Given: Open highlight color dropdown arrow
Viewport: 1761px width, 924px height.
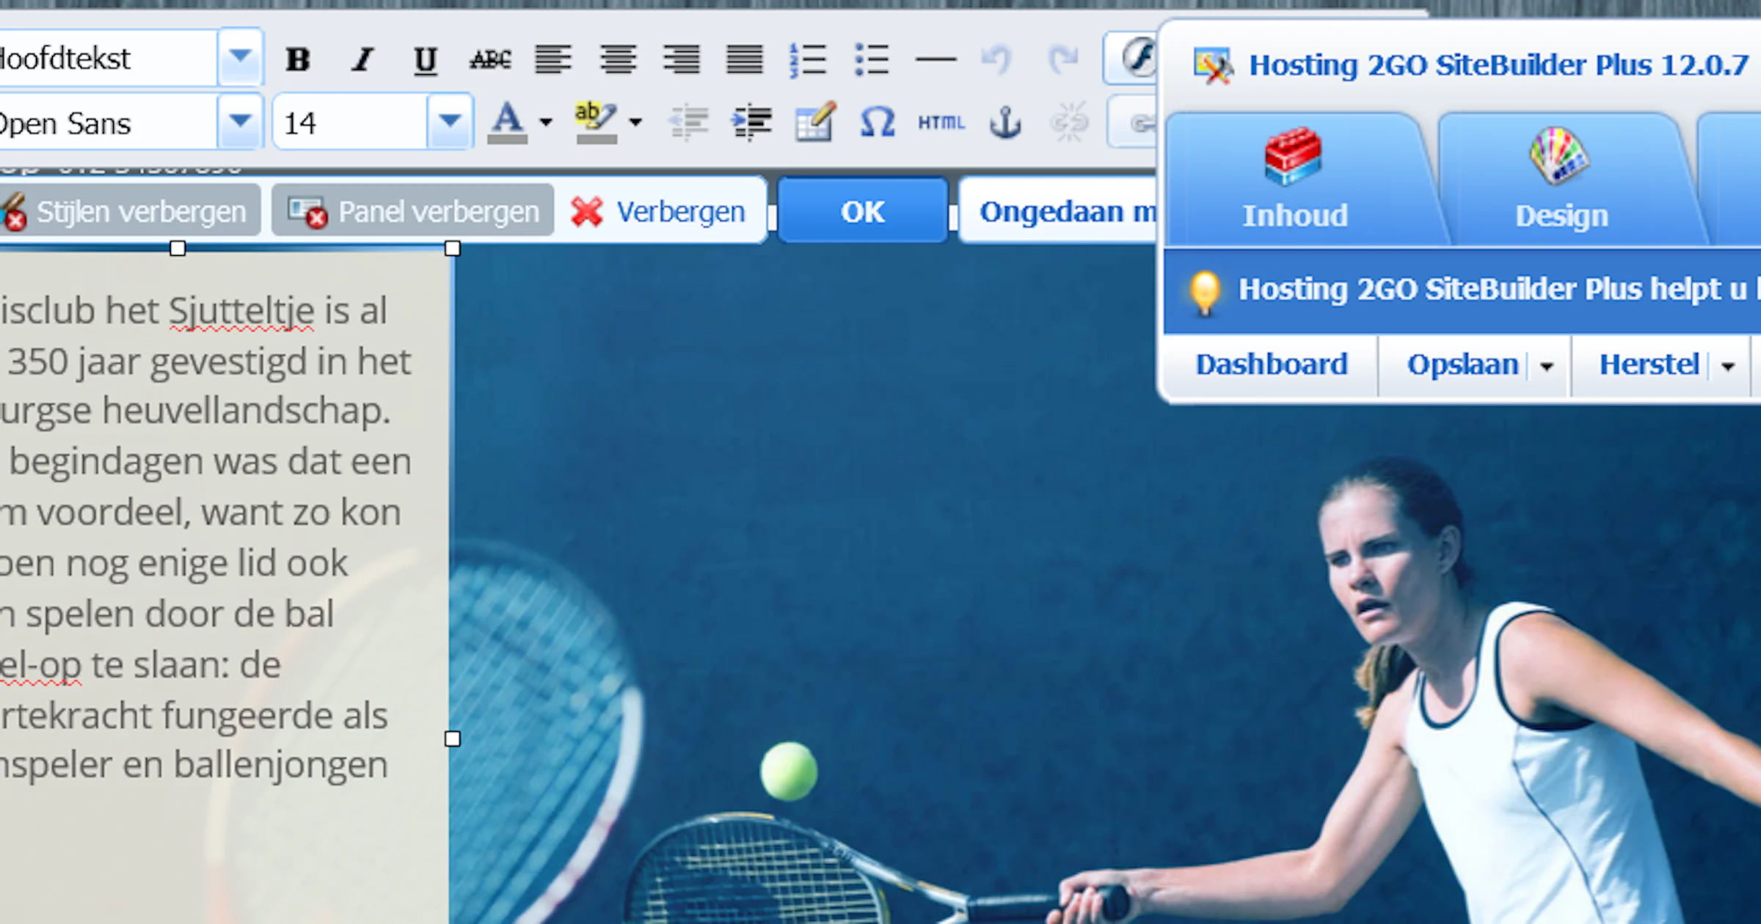Looking at the screenshot, I should tap(635, 122).
